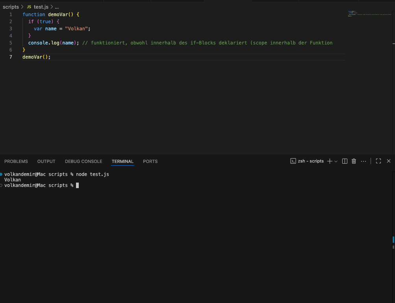Click the test.js breadcrumb
395x303 pixels.
[41, 7]
